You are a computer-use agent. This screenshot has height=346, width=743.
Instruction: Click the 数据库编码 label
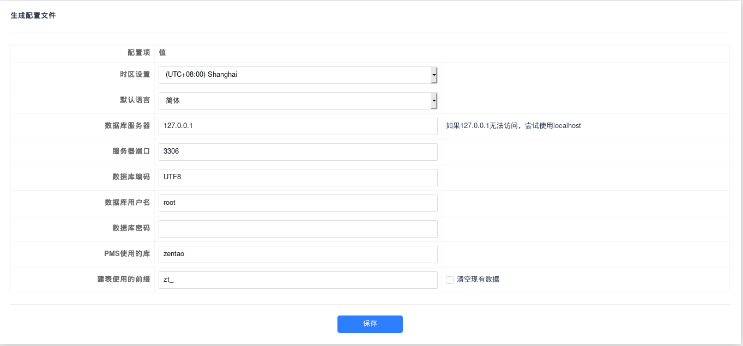point(131,177)
